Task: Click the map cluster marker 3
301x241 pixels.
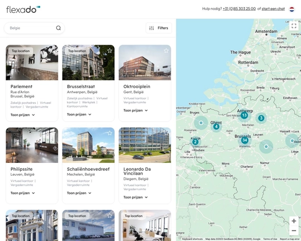Action: [261, 118]
